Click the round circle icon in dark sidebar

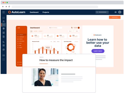click(x=4, y=29)
